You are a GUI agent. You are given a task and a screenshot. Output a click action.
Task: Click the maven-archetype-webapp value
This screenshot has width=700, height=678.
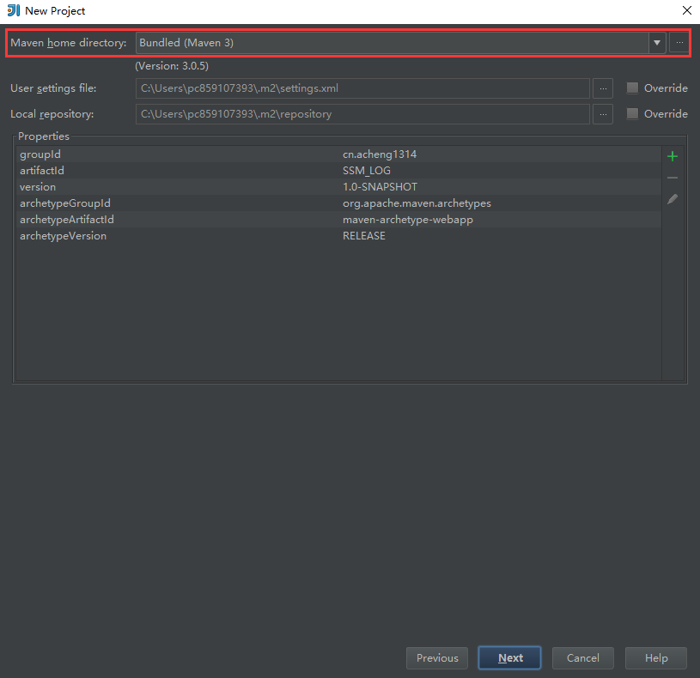click(408, 220)
